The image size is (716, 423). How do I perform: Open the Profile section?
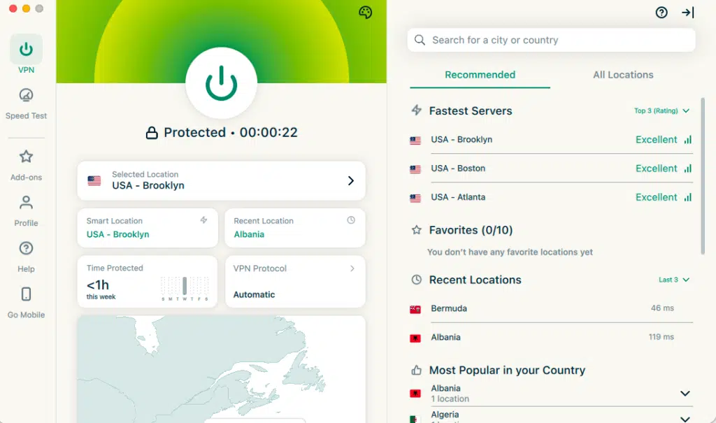pyautogui.click(x=26, y=210)
